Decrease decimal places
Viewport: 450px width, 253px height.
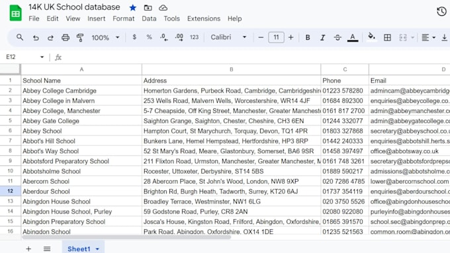(164, 37)
